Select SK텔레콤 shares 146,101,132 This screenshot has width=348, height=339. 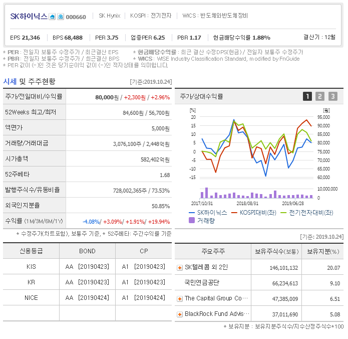point(283,268)
